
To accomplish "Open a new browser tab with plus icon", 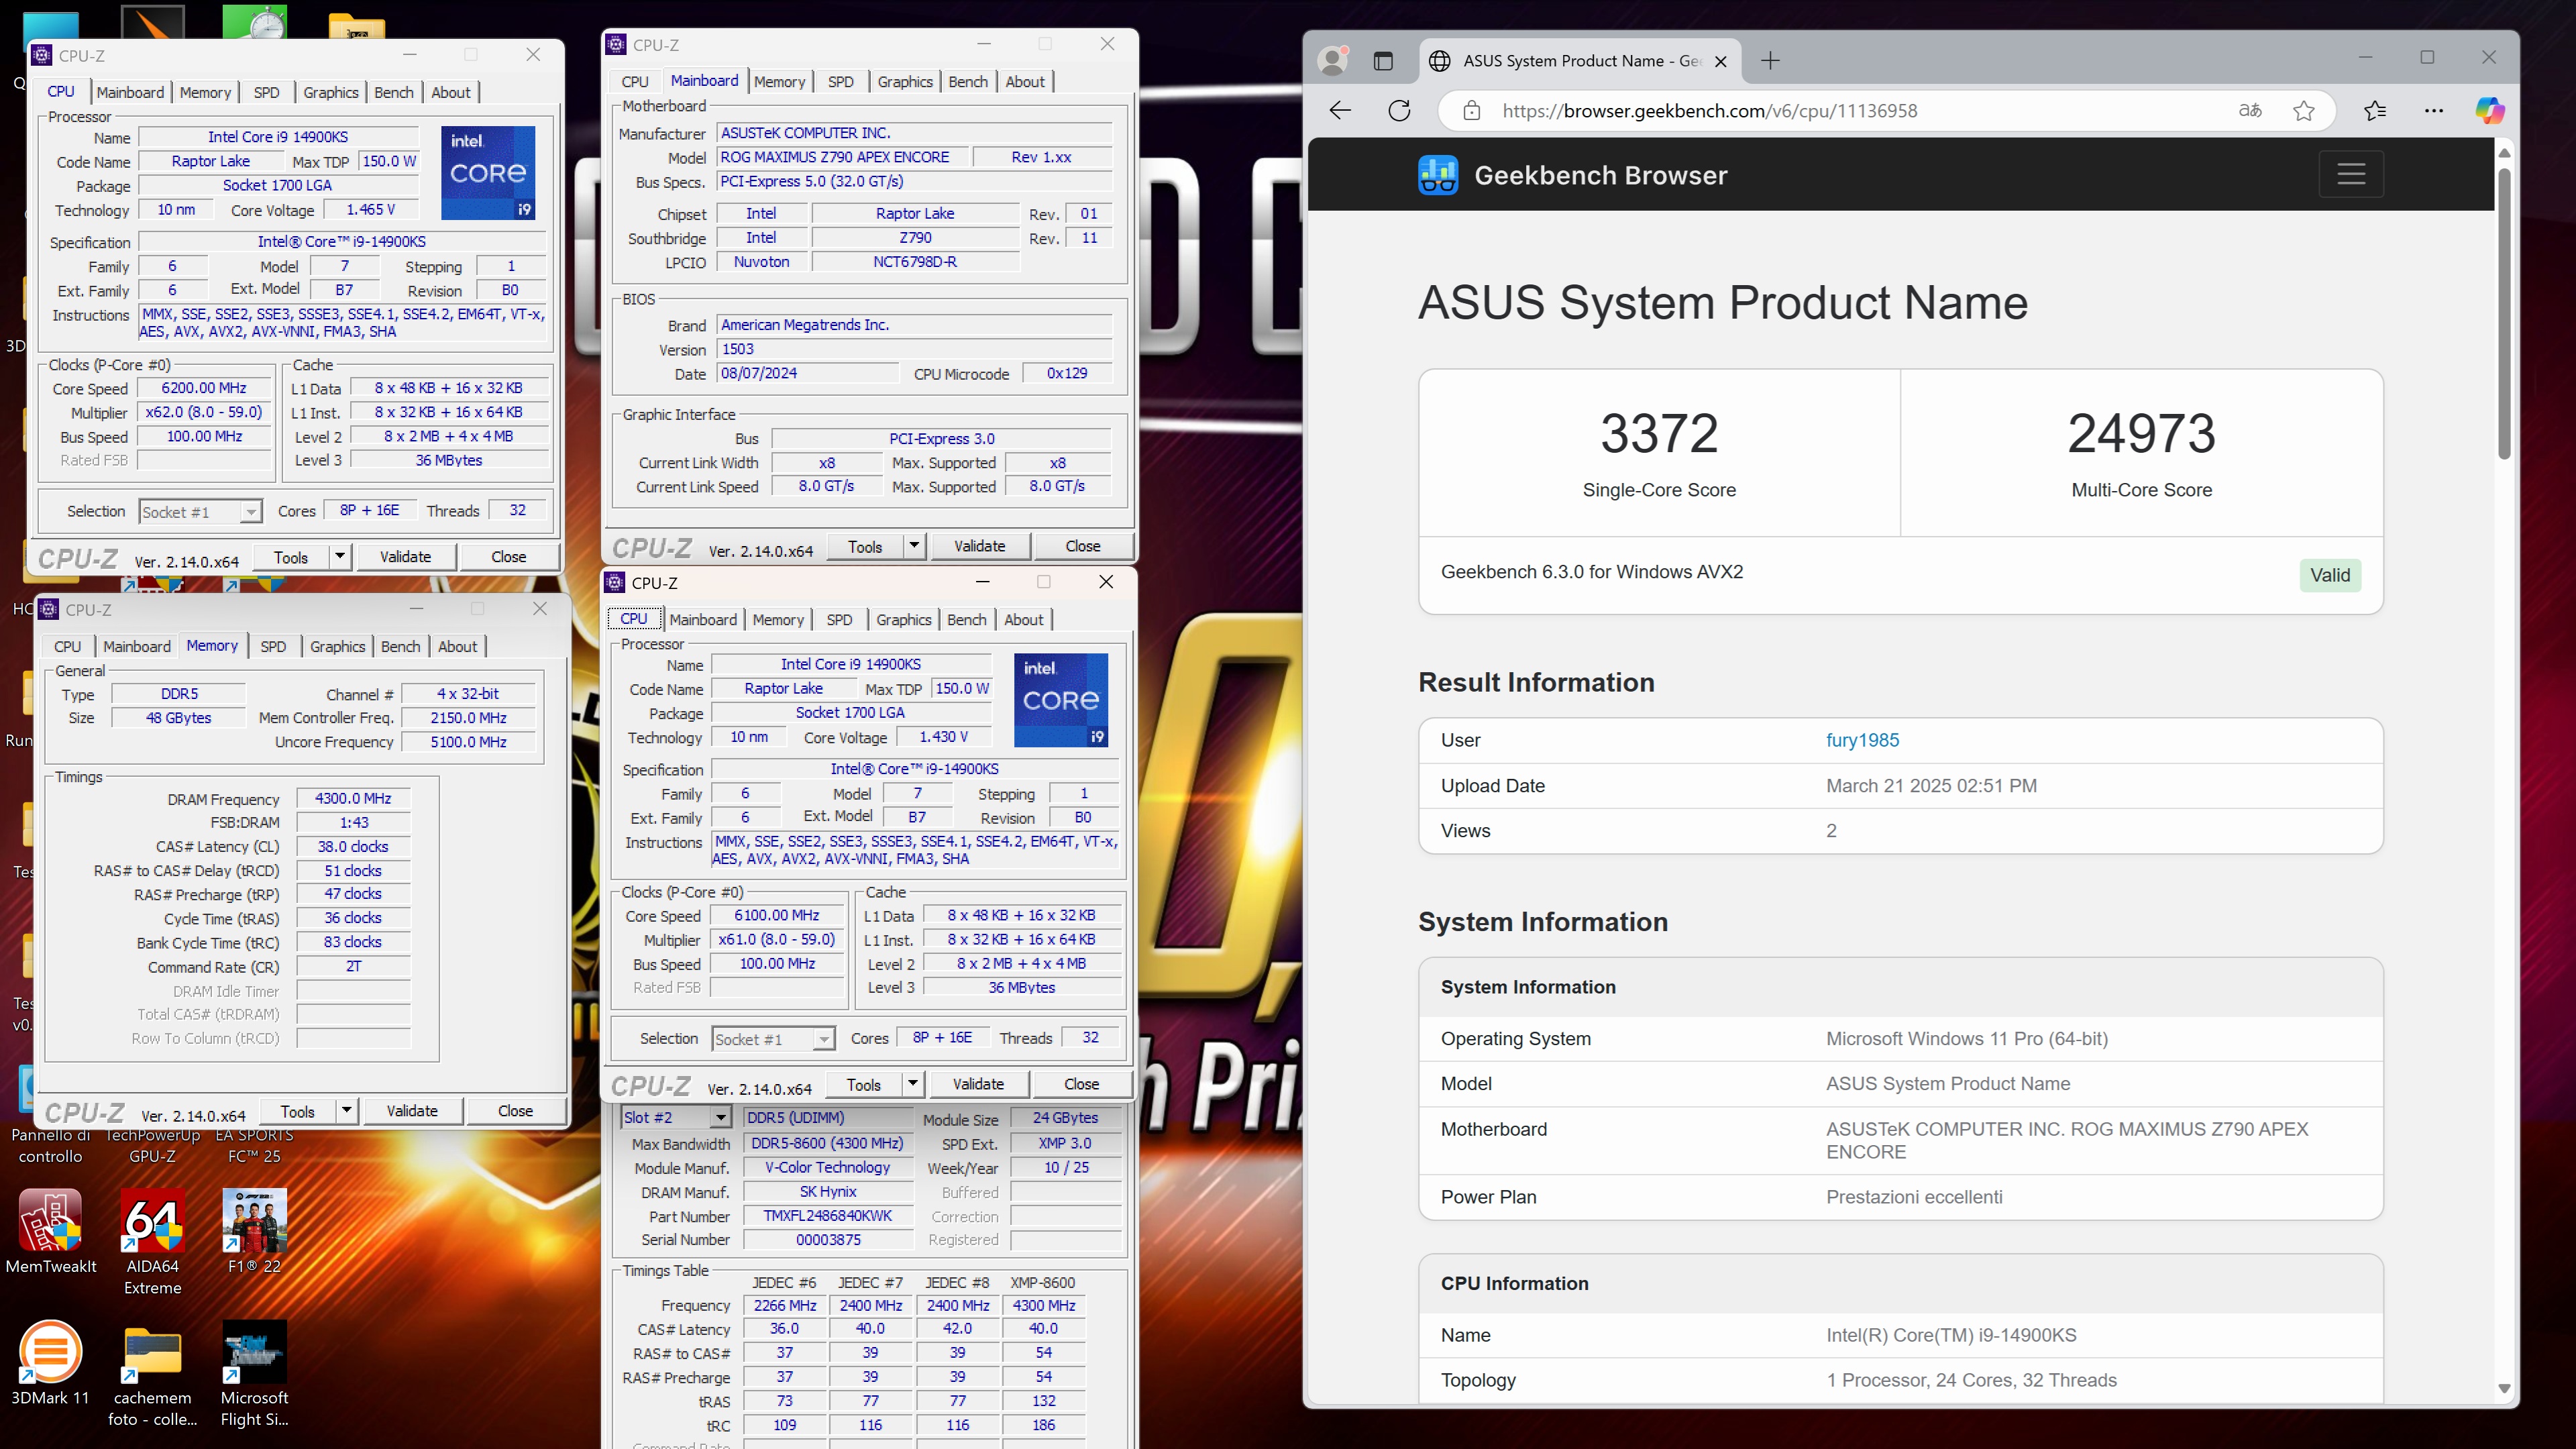I will pyautogui.click(x=1770, y=61).
